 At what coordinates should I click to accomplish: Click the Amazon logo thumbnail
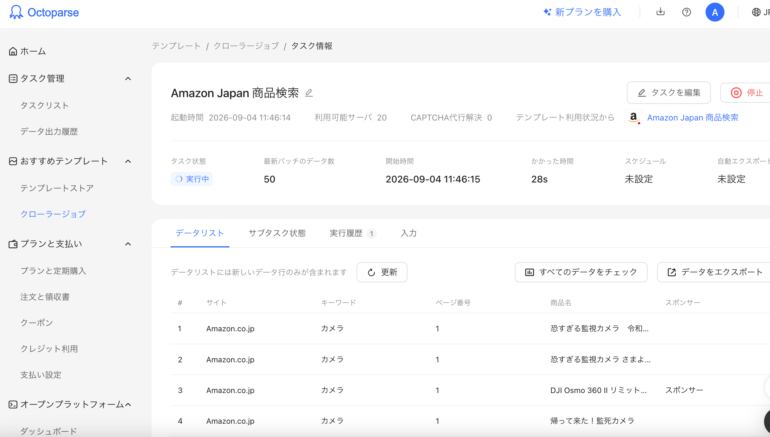point(633,117)
